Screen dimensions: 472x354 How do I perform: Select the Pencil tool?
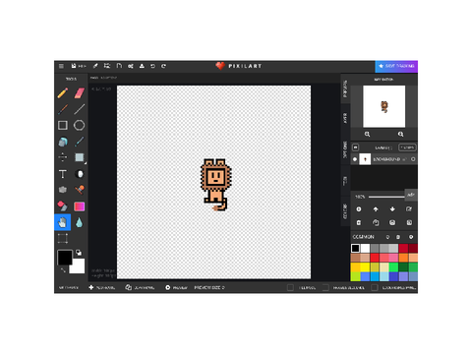click(x=63, y=93)
